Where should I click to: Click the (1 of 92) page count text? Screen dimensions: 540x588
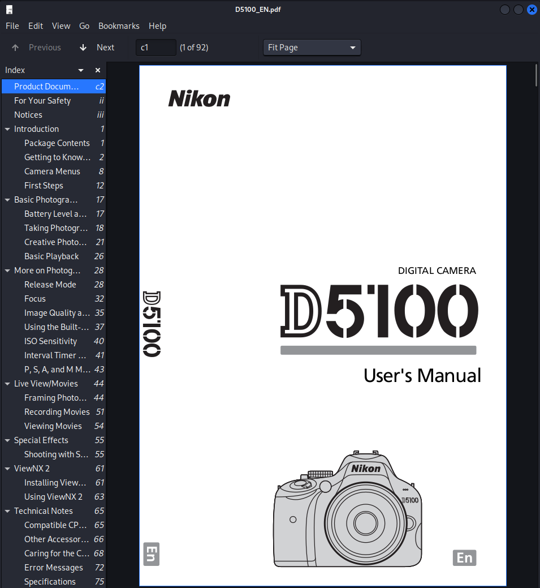pyautogui.click(x=194, y=48)
